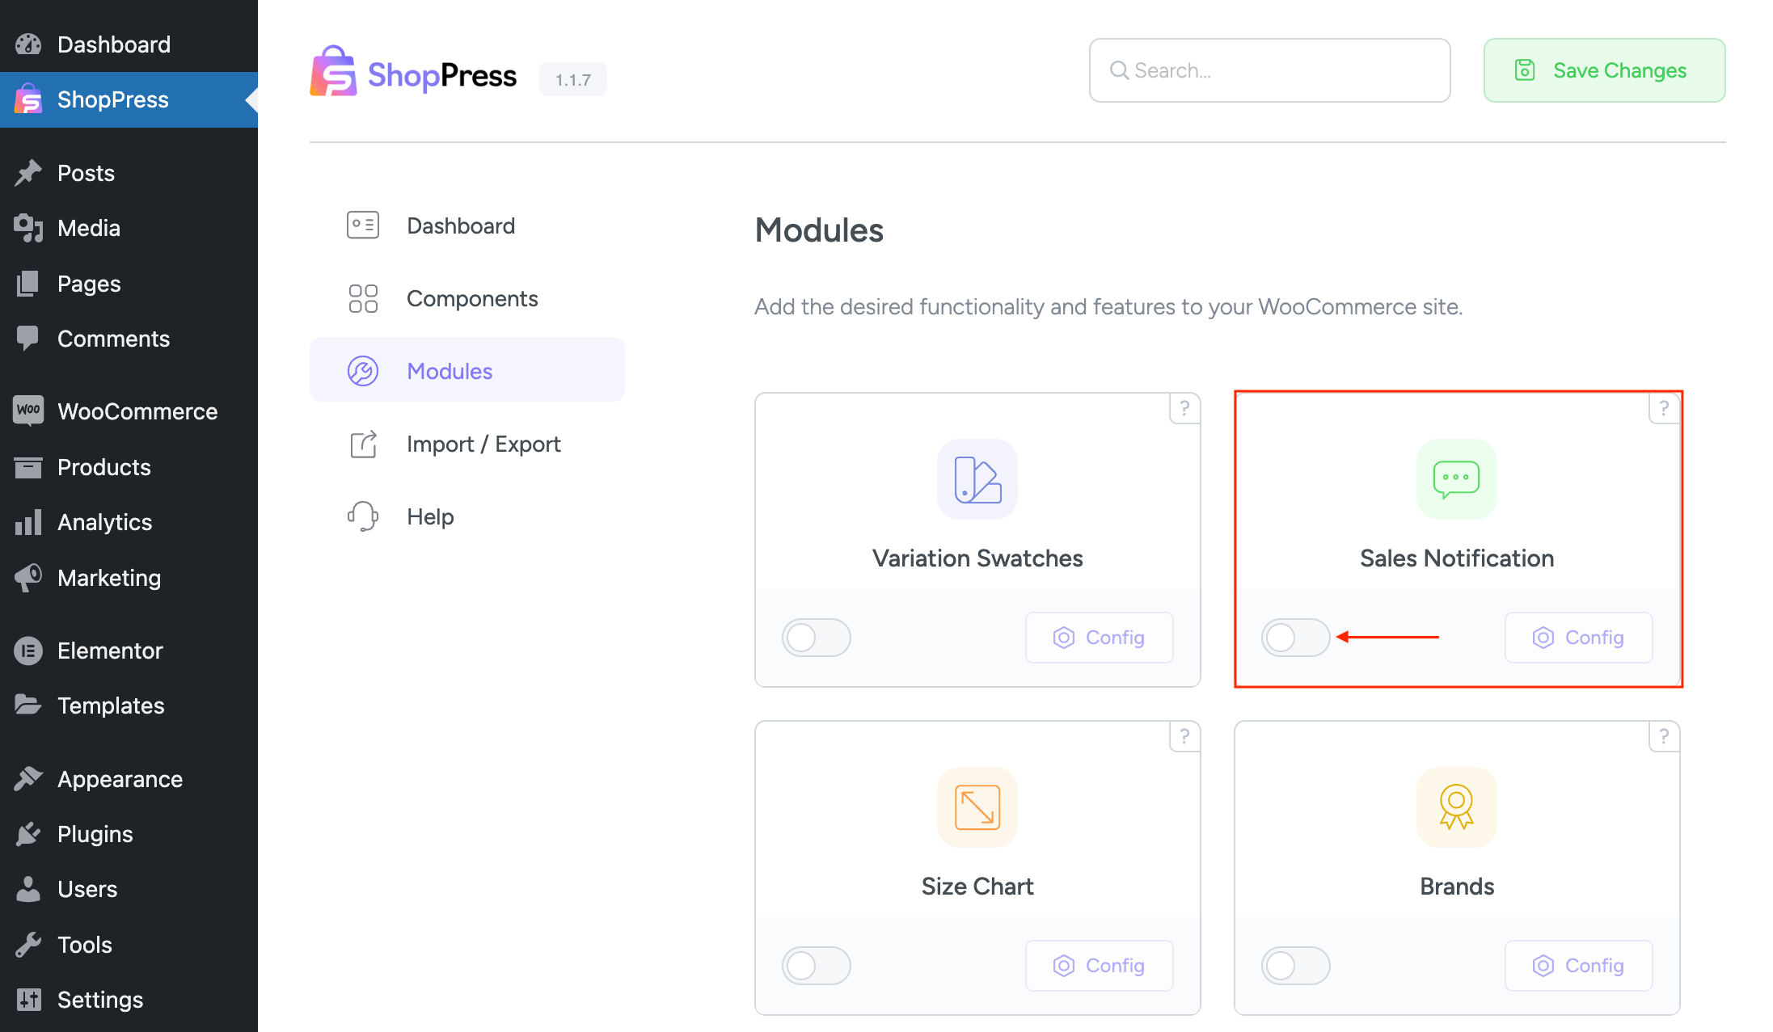
Task: Open the Elementor menu icon
Action: 28,650
